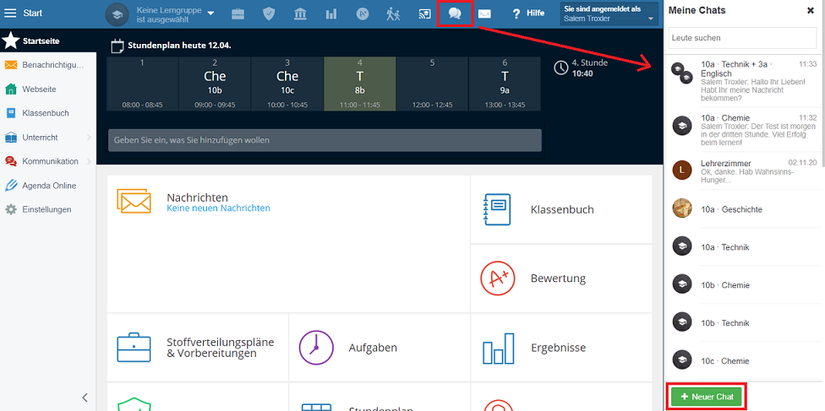
Task: Open the screen cast presentation icon
Action: (424, 14)
